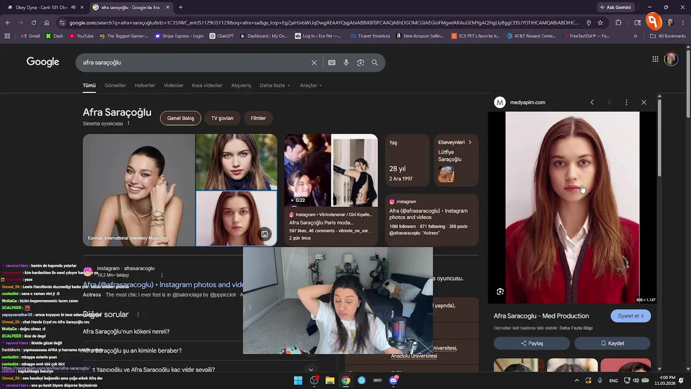Search inside image with lens icon
The height and width of the screenshot is (389, 691).
tap(500, 292)
